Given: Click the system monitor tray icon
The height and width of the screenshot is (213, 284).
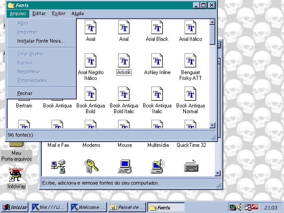Looking at the screenshot, I should tap(233, 207).
